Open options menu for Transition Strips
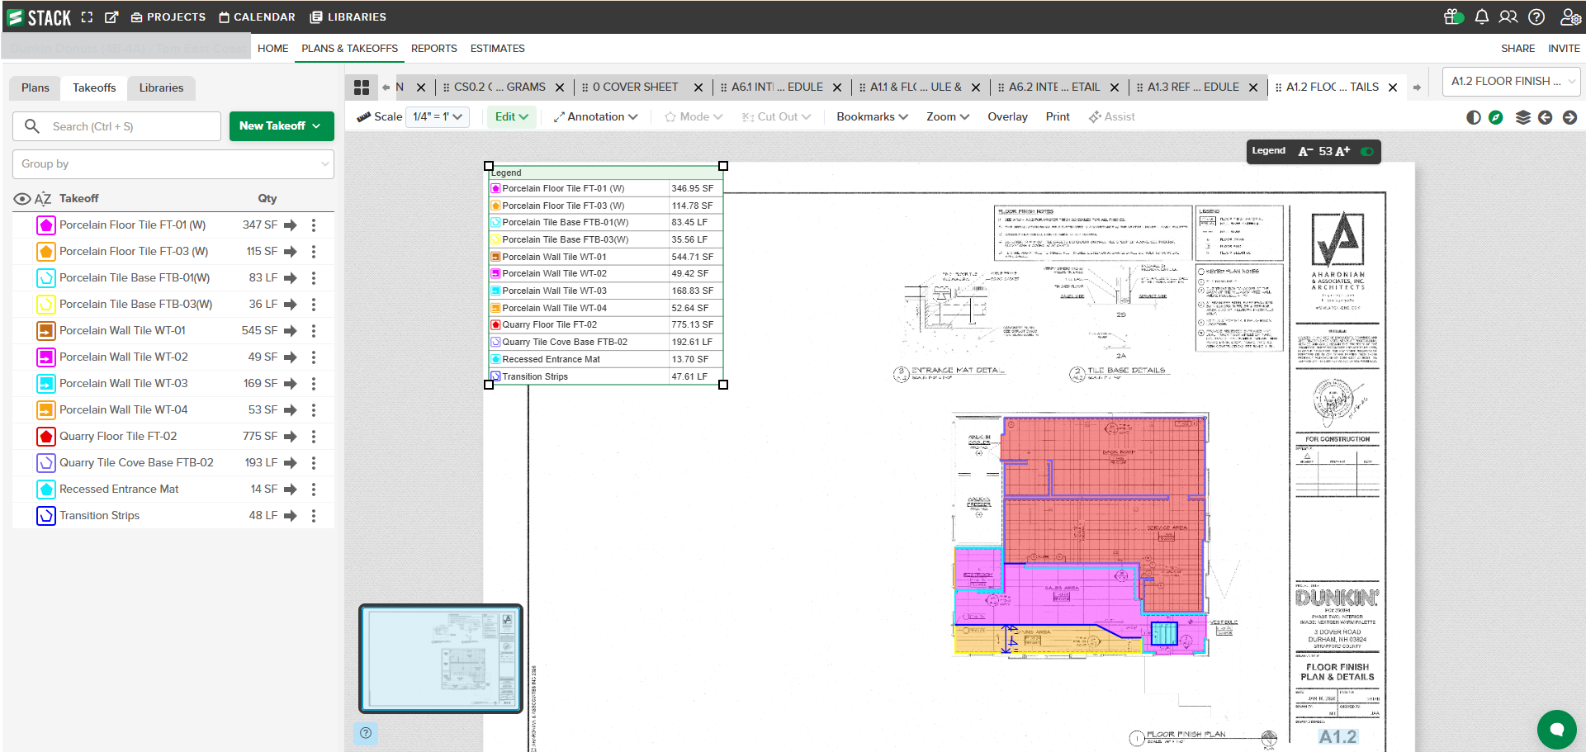The width and height of the screenshot is (1586, 752). [314, 515]
